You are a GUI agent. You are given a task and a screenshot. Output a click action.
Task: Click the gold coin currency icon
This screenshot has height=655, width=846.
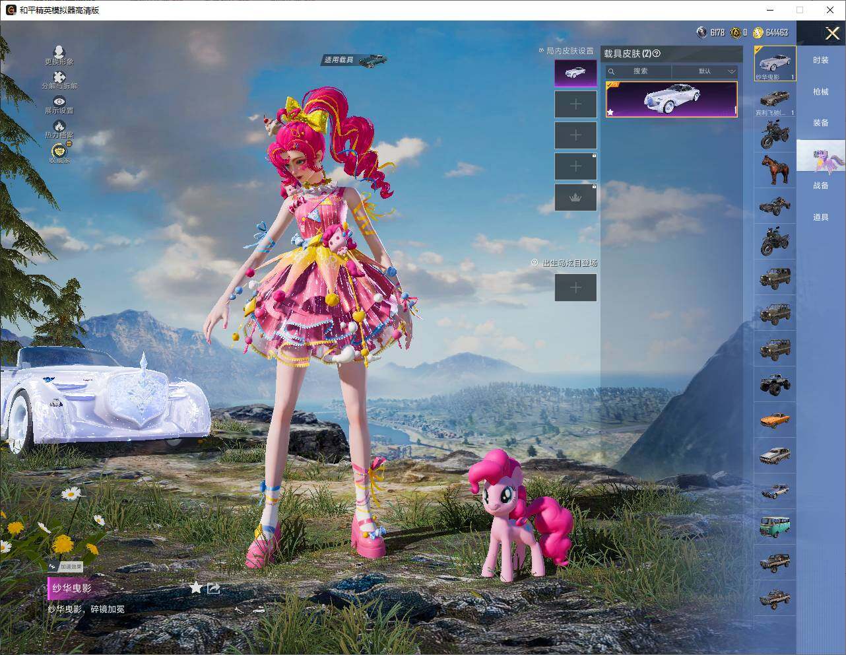tap(758, 32)
